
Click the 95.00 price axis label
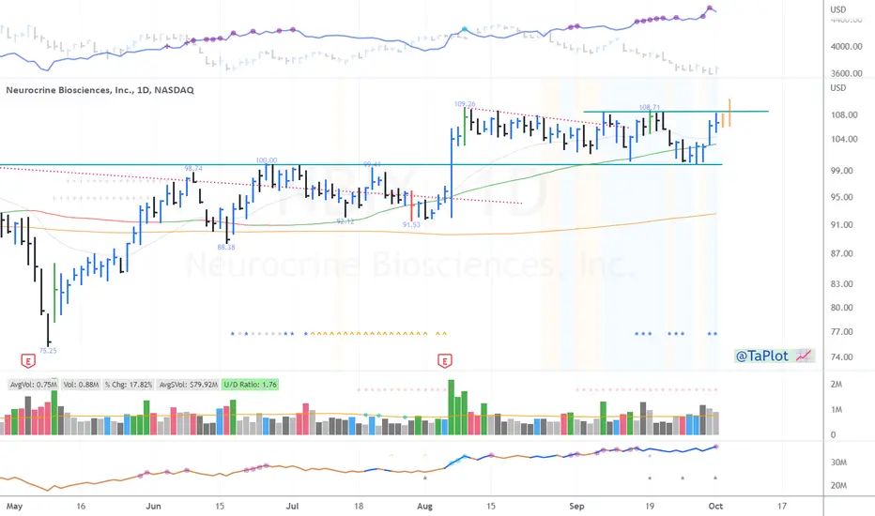click(842, 197)
